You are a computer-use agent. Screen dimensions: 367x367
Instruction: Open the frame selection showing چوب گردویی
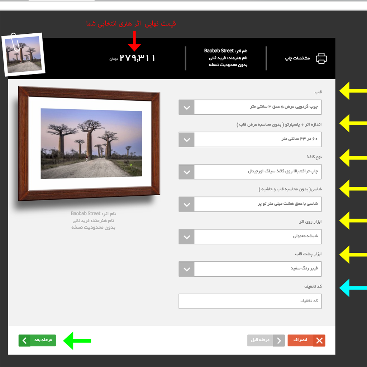(250, 107)
